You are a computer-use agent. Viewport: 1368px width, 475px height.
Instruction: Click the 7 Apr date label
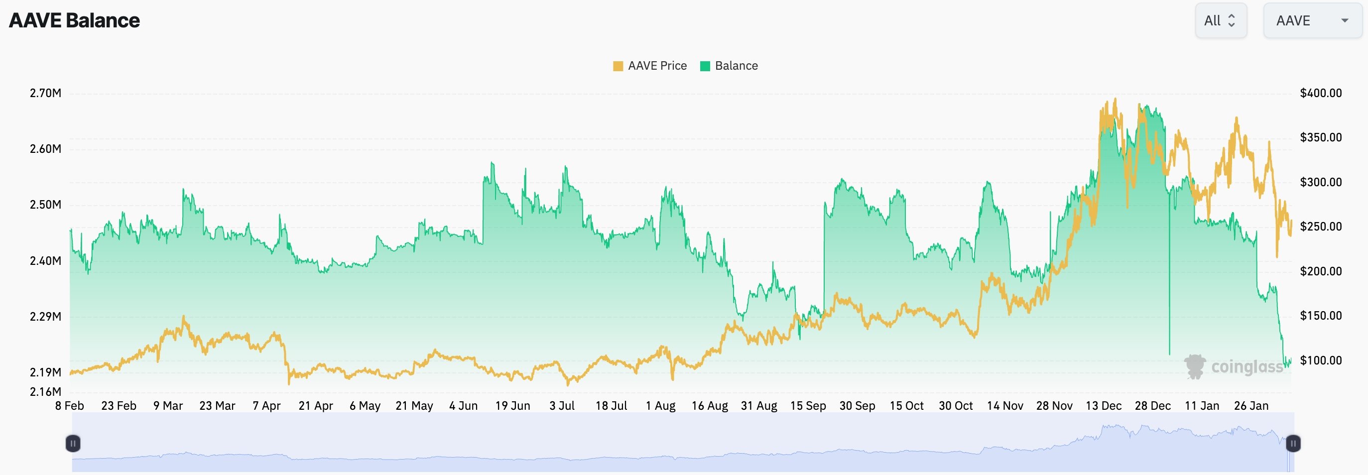pos(266,405)
